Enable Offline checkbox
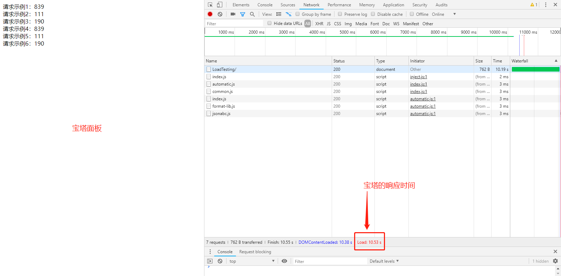 click(x=412, y=14)
